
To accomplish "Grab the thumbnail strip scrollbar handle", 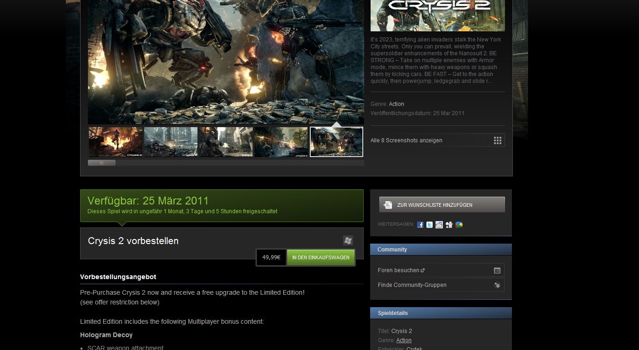I will 102,163.
